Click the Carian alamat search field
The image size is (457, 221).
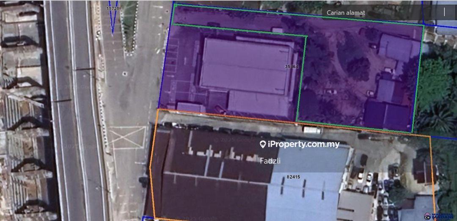382,13
